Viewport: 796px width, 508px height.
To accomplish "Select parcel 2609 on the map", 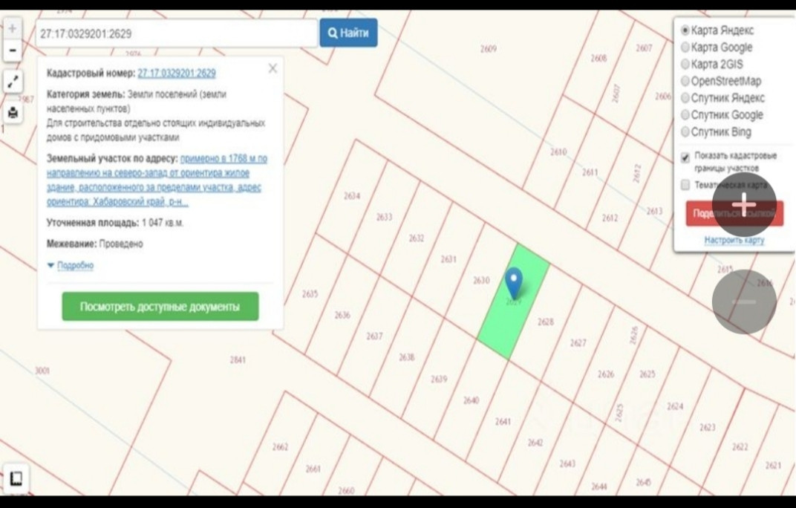I will point(488,49).
